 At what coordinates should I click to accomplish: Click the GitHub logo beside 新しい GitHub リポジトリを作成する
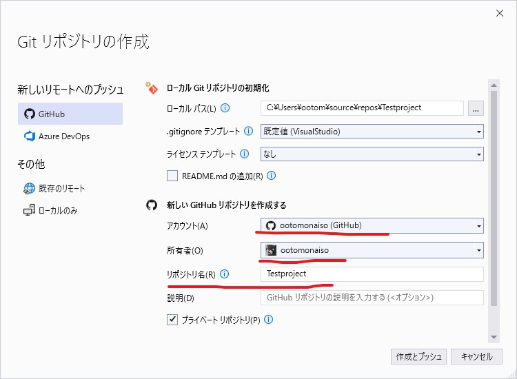[152, 205]
